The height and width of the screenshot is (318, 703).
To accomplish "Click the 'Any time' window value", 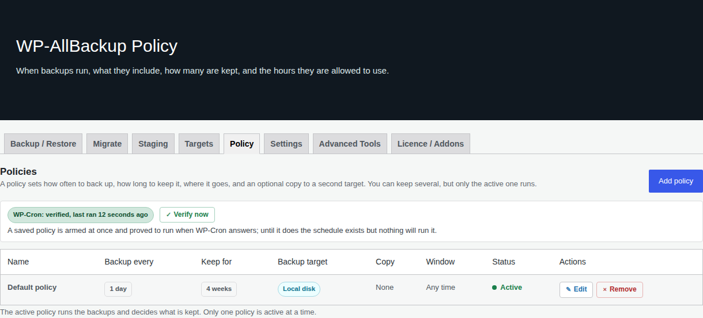I will tap(441, 287).
